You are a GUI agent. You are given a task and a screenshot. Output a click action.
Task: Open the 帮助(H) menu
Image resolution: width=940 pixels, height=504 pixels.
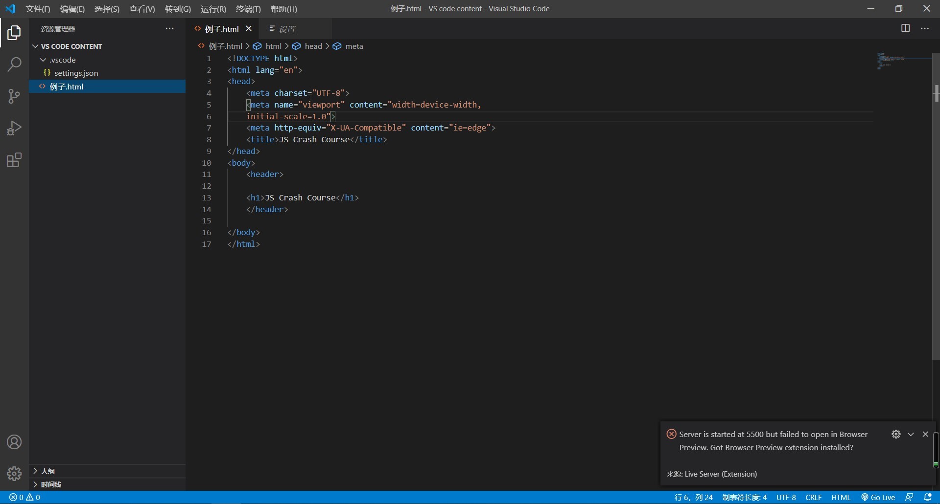tap(284, 9)
